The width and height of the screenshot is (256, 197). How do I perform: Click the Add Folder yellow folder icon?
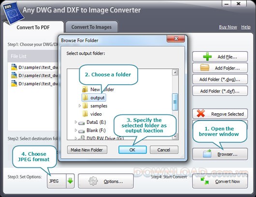pos(205,68)
